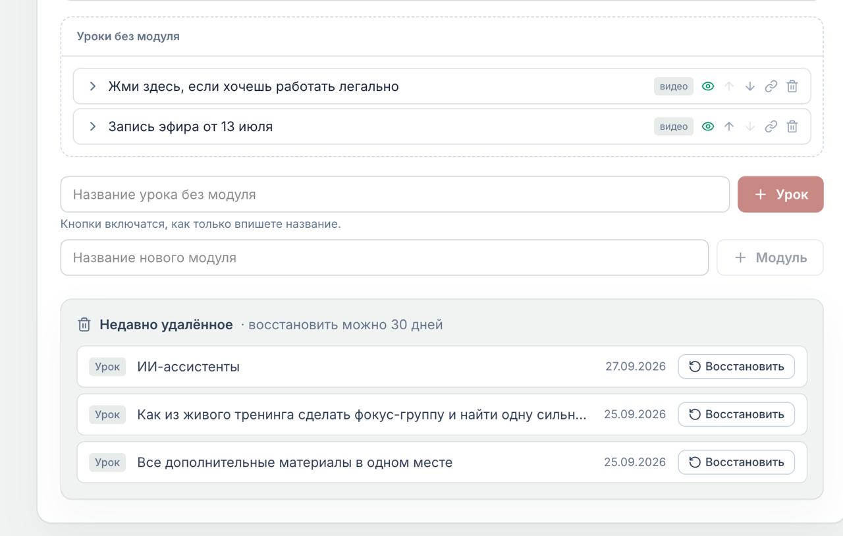Viewport: 843px width, 536px height.
Task: Click 'Урок' tag next to 'Все дополнительные материалы'
Action: coord(107,462)
